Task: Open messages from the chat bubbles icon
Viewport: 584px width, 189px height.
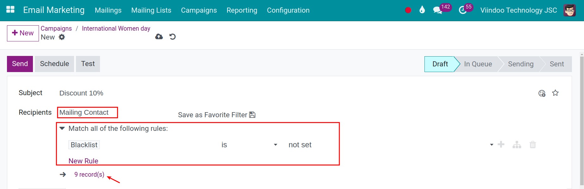Action: point(438,9)
